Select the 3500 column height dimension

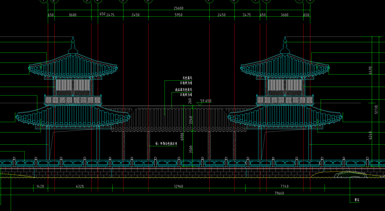[x=191, y=149]
